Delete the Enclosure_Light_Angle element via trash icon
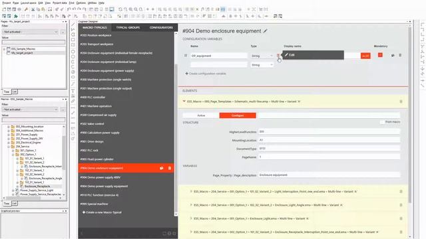The width and height of the screenshot is (426, 239). pos(401,205)
